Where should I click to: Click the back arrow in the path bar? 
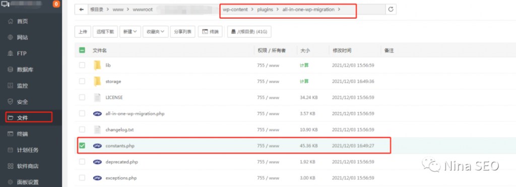coord(81,10)
